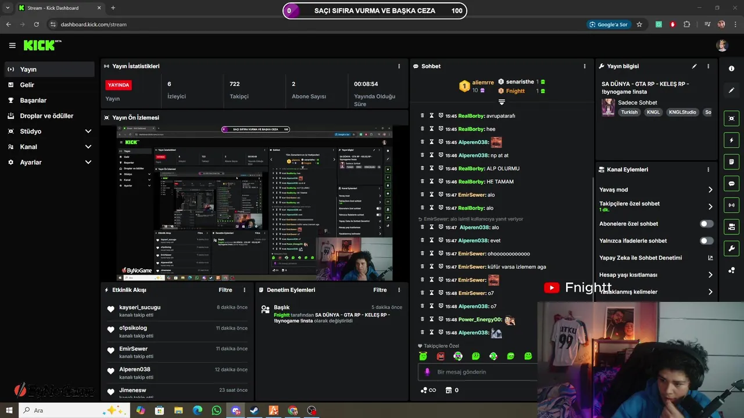Open Yayın bilgisi three-dot menu

(708, 66)
